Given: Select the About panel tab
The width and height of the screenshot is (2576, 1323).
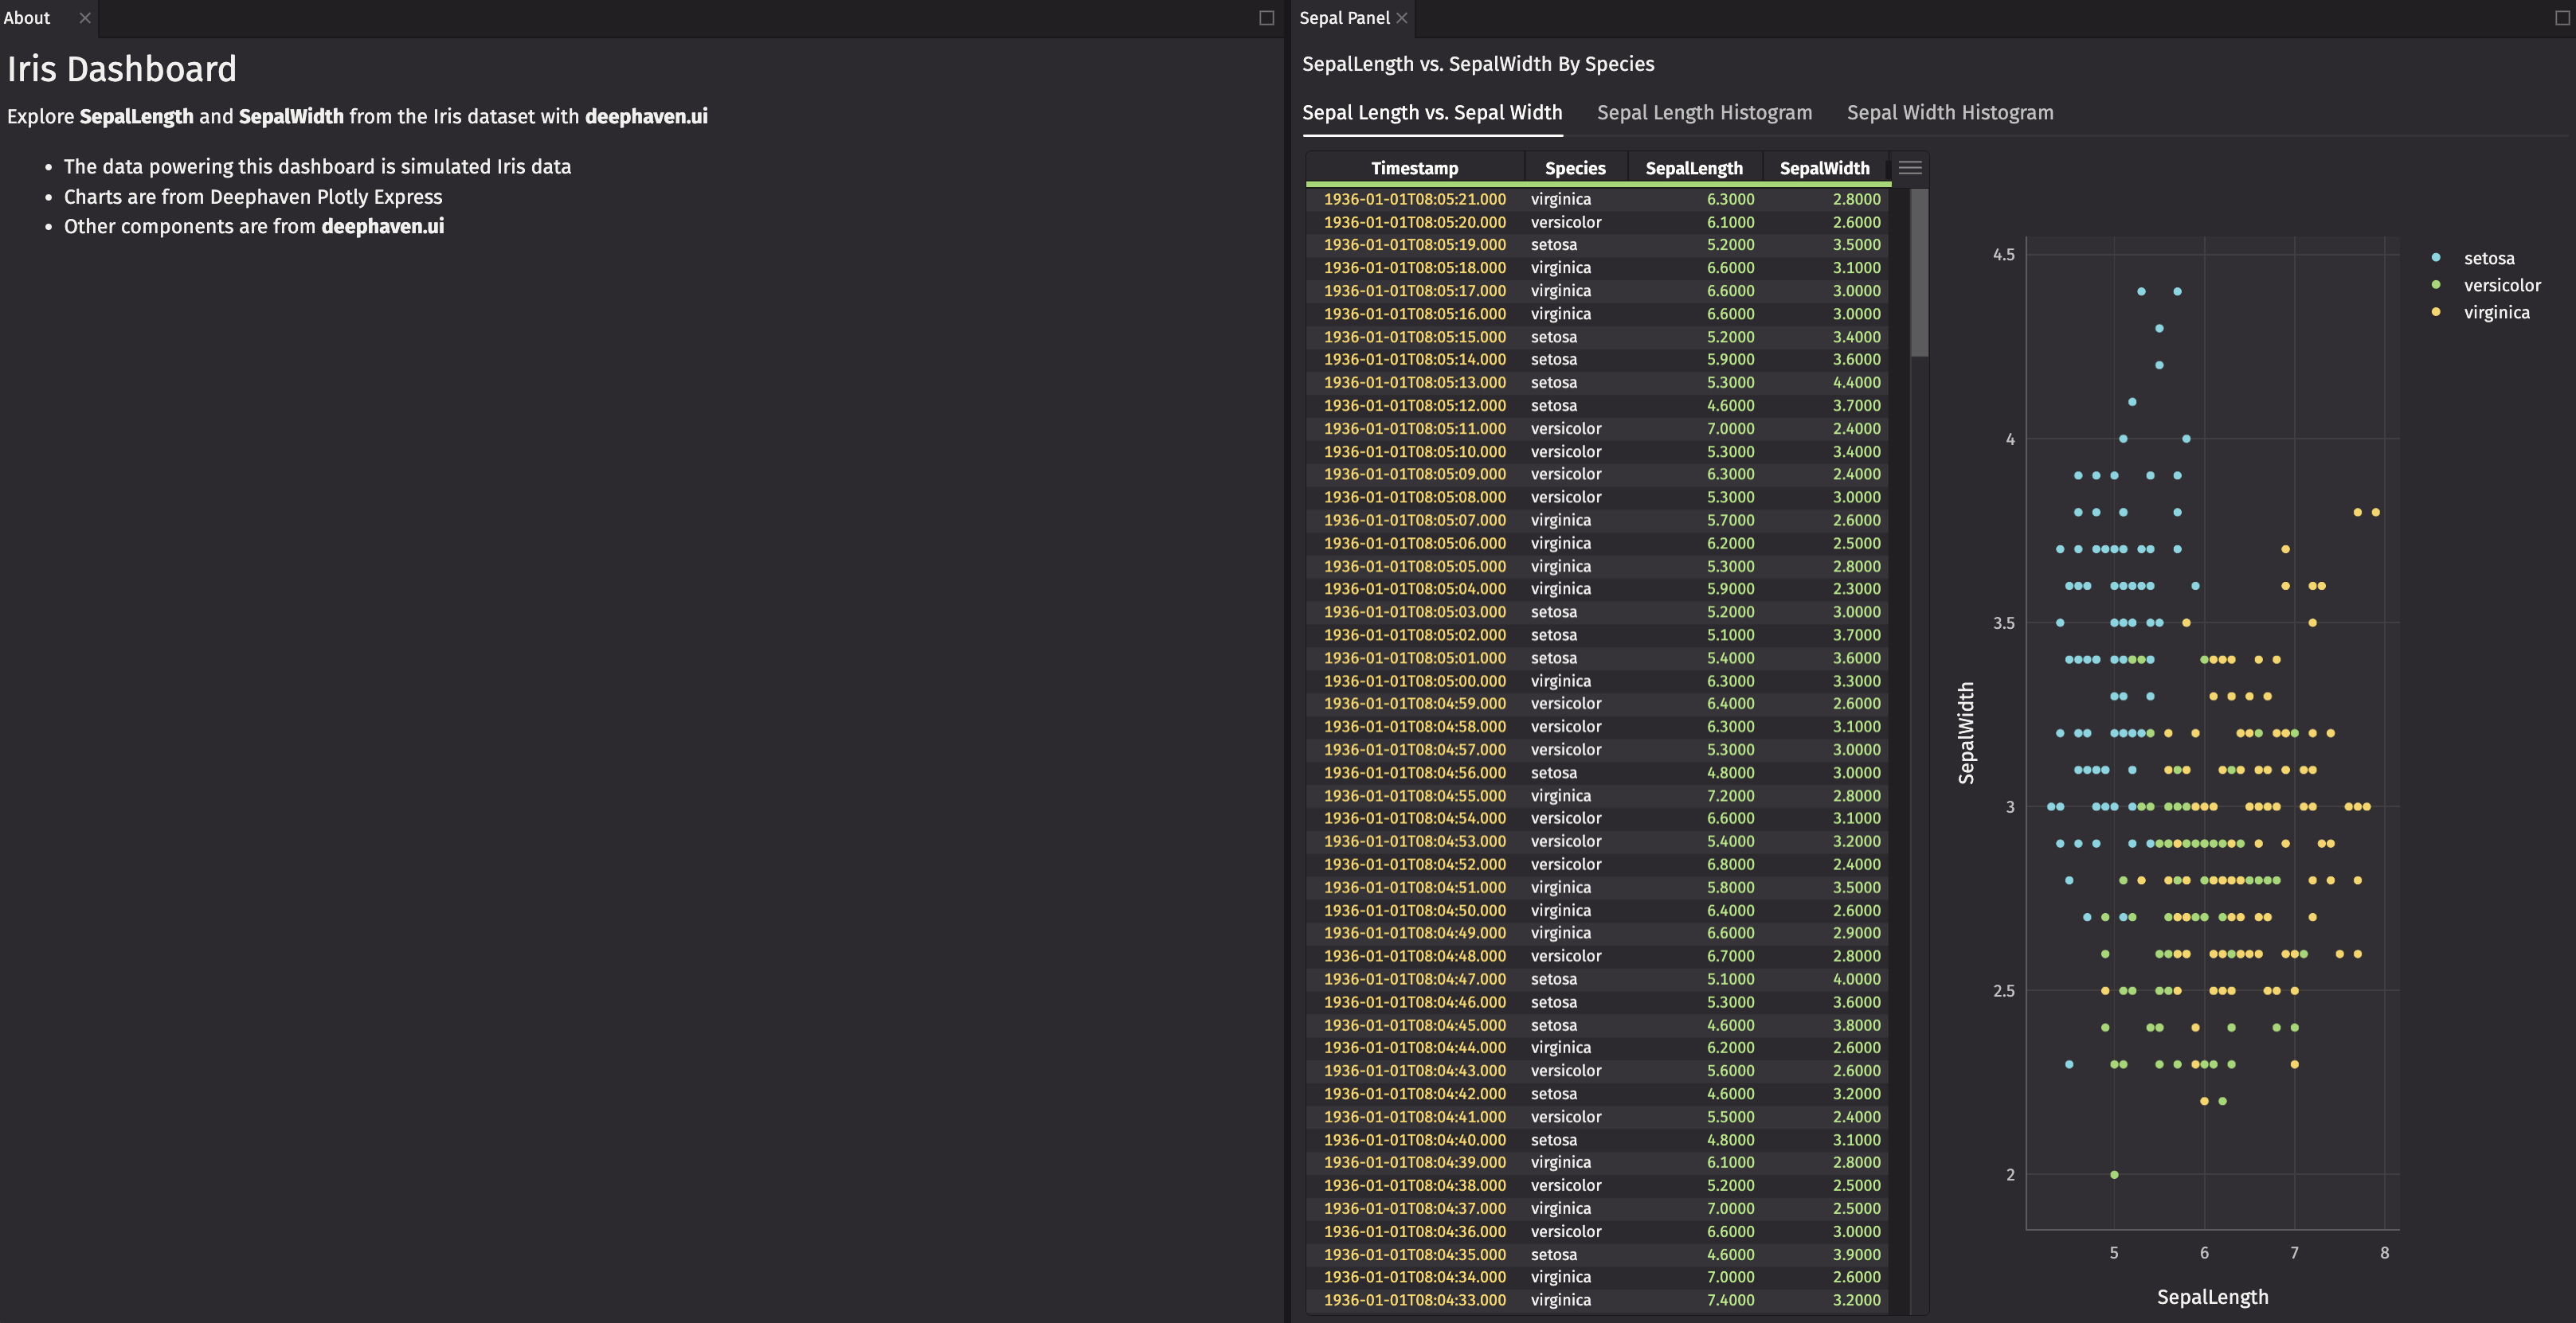Looking at the screenshot, I should click(27, 18).
